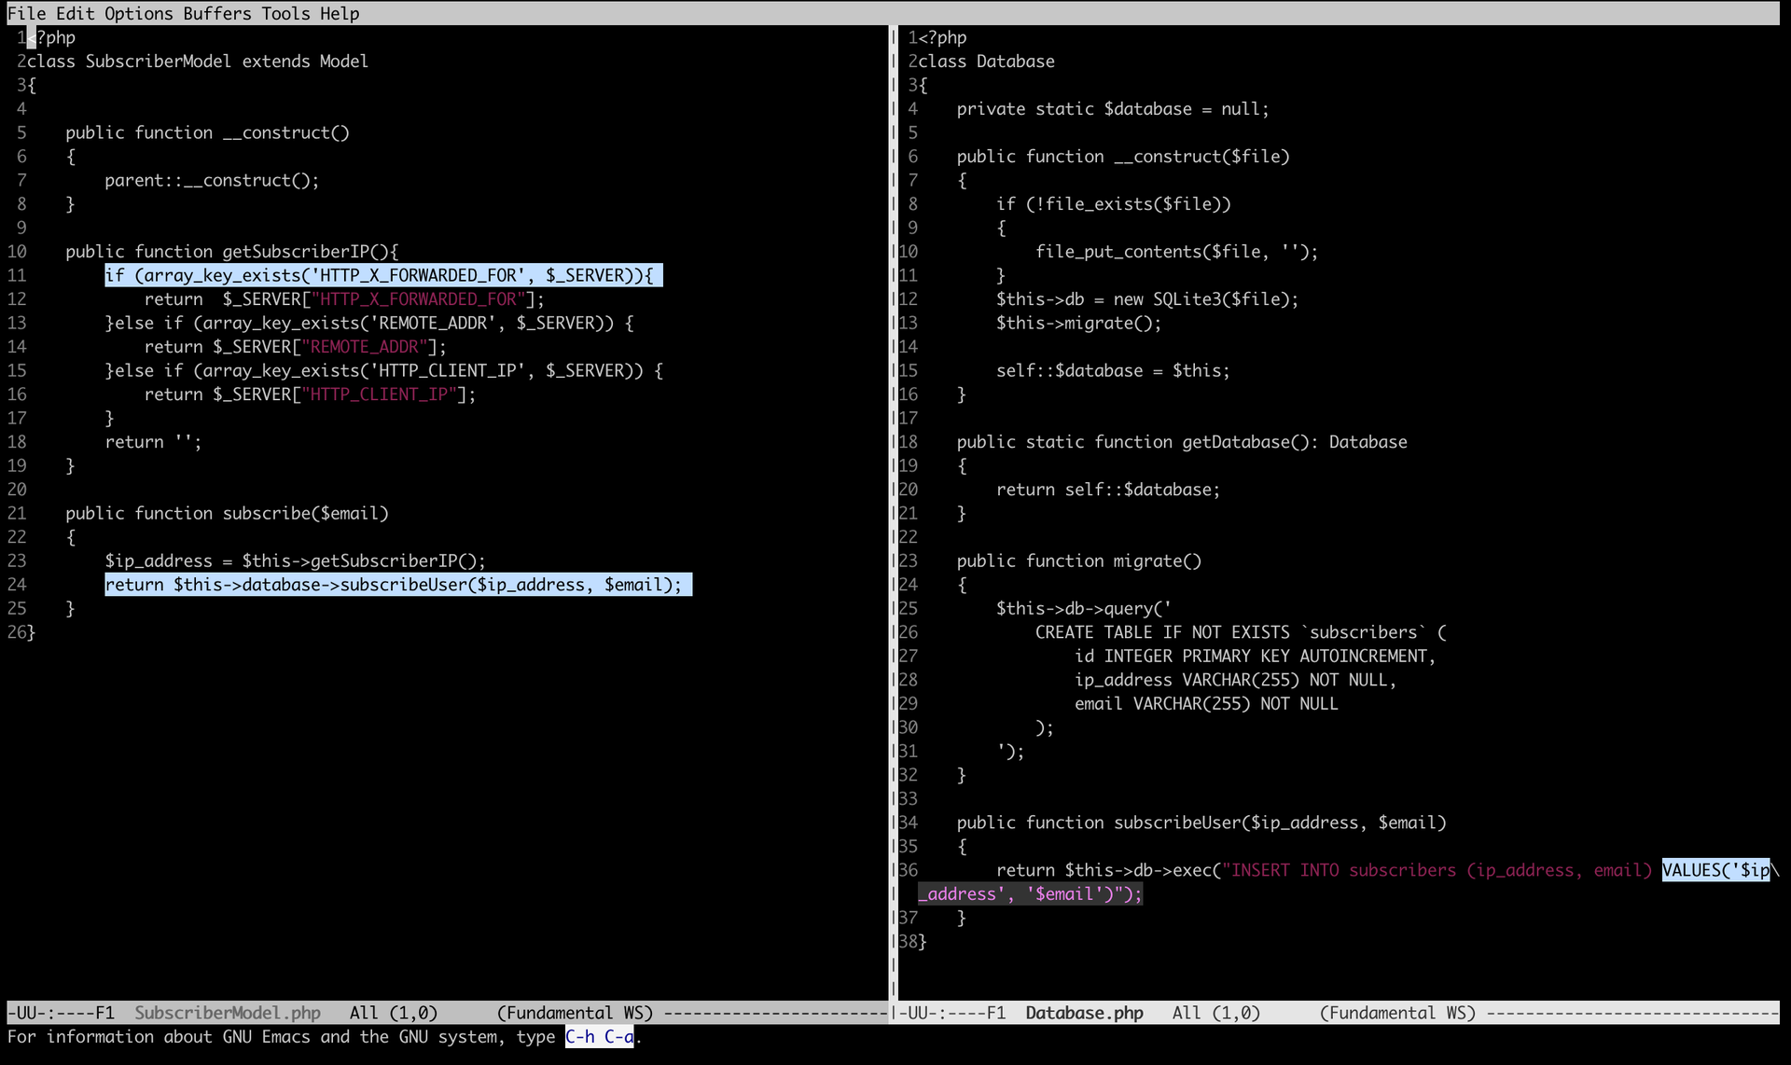Click "return '';" on line 18
The image size is (1791, 1065).
pyautogui.click(x=153, y=442)
